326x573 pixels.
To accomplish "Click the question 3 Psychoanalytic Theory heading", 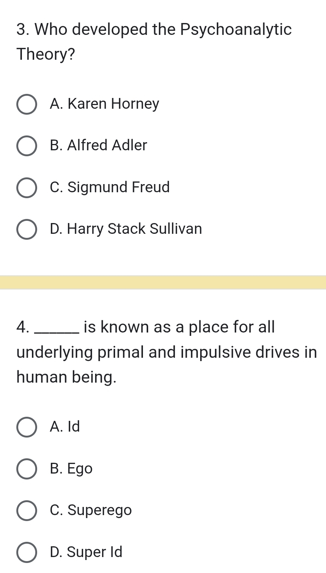I will pyautogui.click(x=154, y=42).
